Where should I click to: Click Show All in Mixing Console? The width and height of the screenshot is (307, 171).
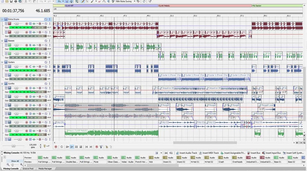pyautogui.click(x=15, y=161)
